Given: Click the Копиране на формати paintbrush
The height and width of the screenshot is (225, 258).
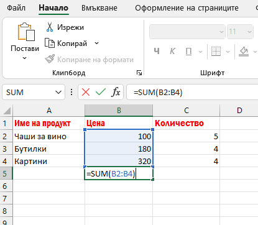Looking at the screenshot, I should 50,59.
